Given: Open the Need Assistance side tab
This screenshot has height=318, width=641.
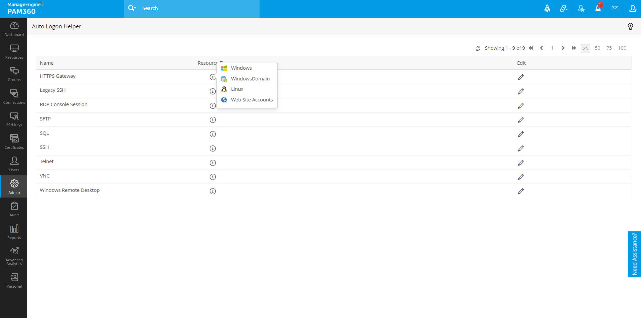Looking at the screenshot, I should tap(634, 254).
